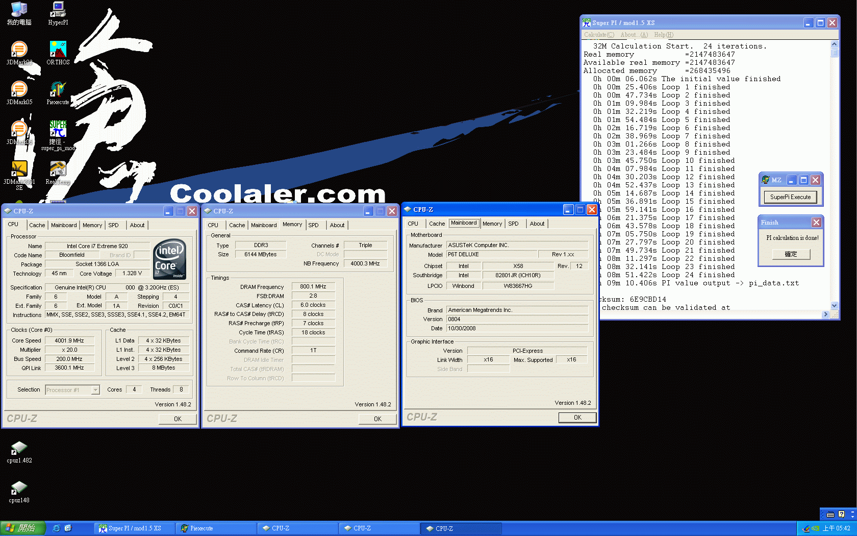Click the taskbar clock
This screenshot has width=857, height=536.
[836, 528]
